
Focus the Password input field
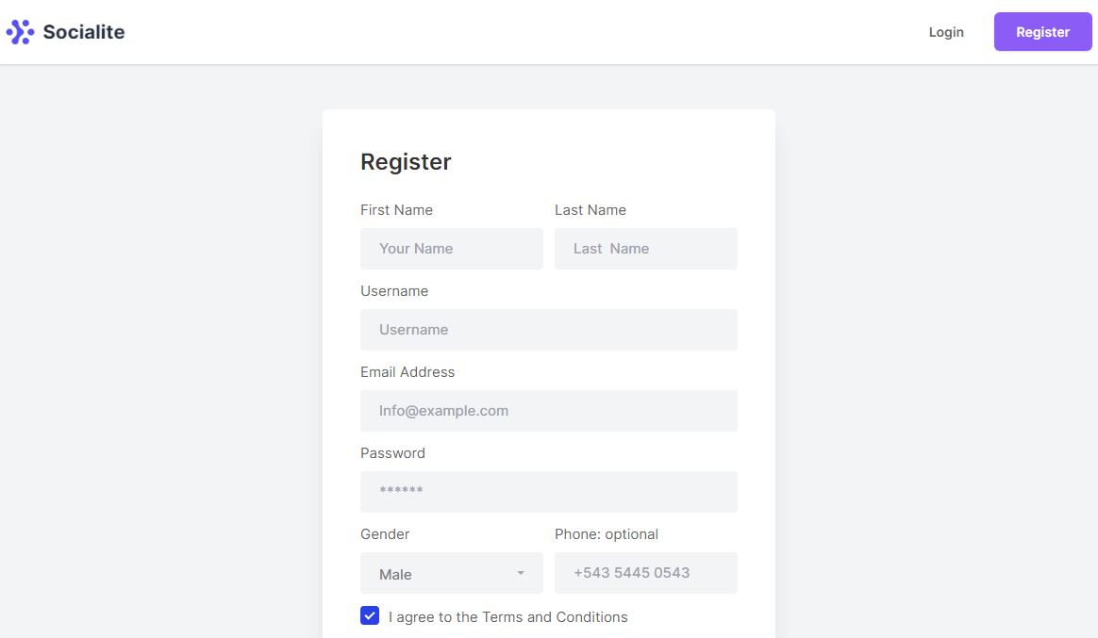tap(549, 492)
